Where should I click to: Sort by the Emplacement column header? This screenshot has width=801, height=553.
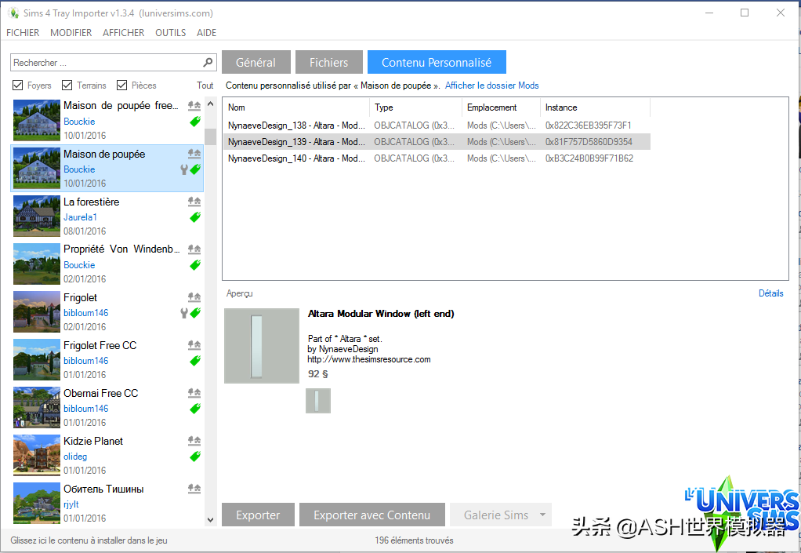(501, 107)
